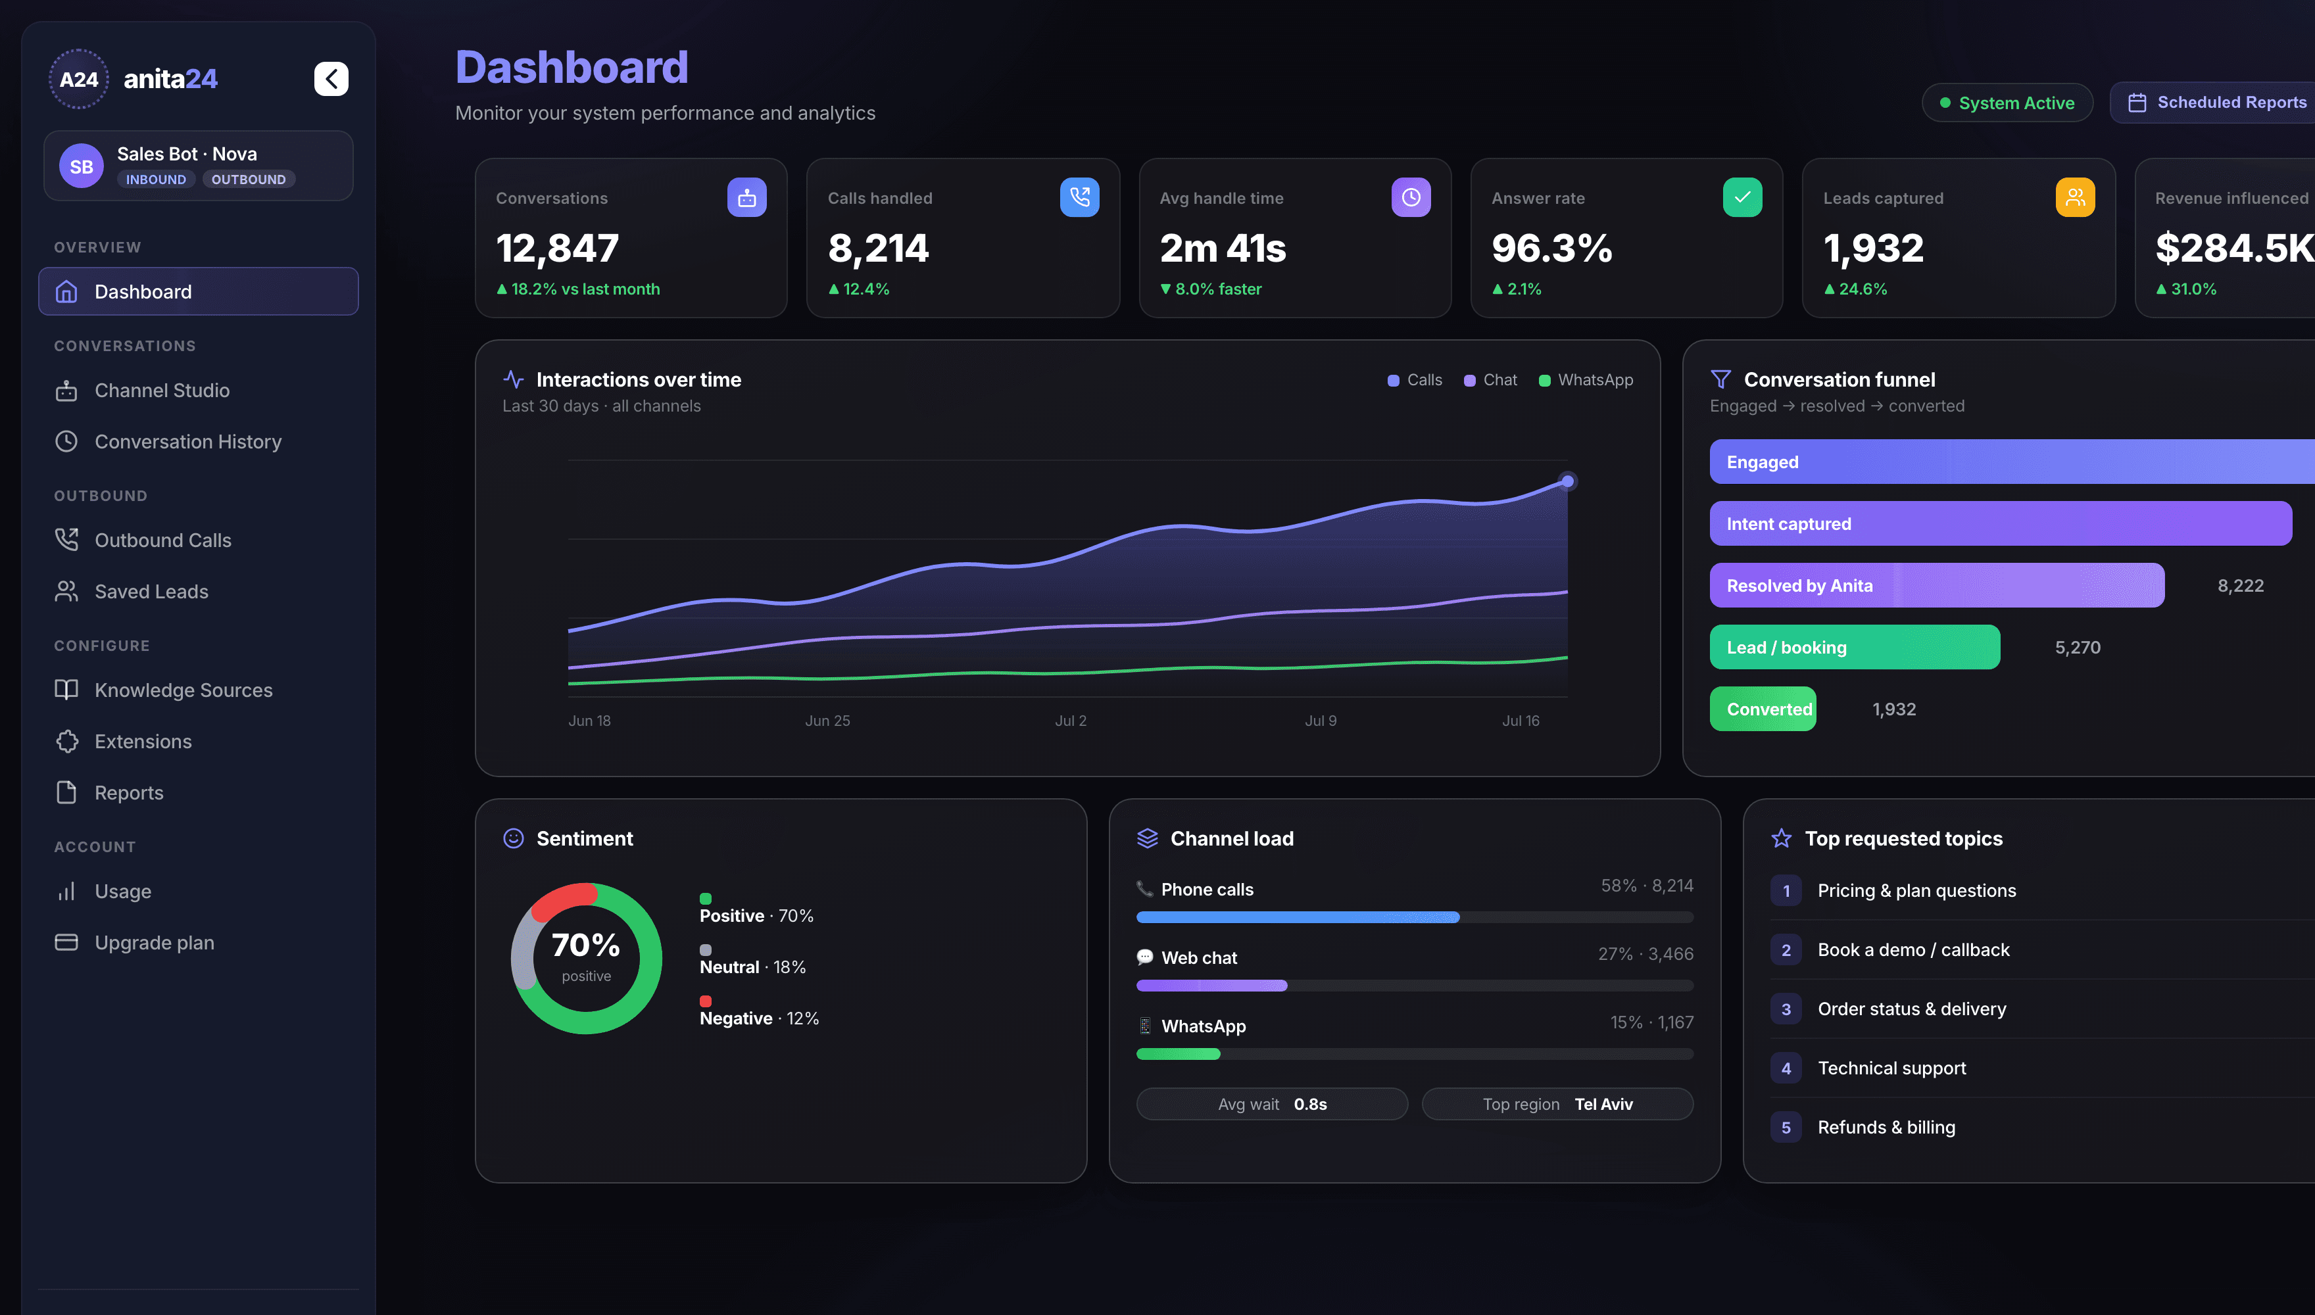Image resolution: width=2315 pixels, height=1315 pixels.
Task: Toggle the WhatsApp legend series
Action: coord(1586,380)
